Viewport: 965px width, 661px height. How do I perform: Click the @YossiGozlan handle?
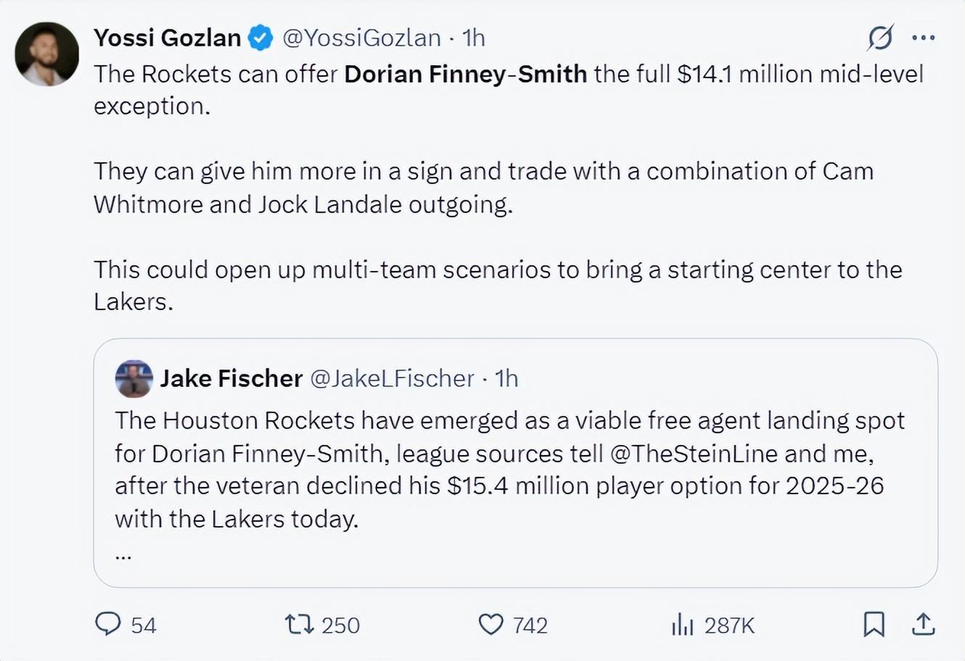pyautogui.click(x=361, y=38)
